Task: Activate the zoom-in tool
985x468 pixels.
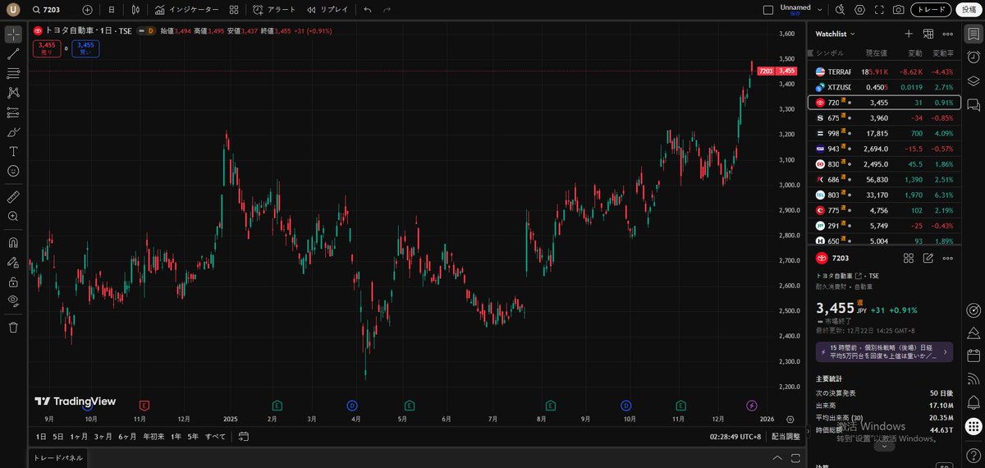Action: pyautogui.click(x=13, y=216)
